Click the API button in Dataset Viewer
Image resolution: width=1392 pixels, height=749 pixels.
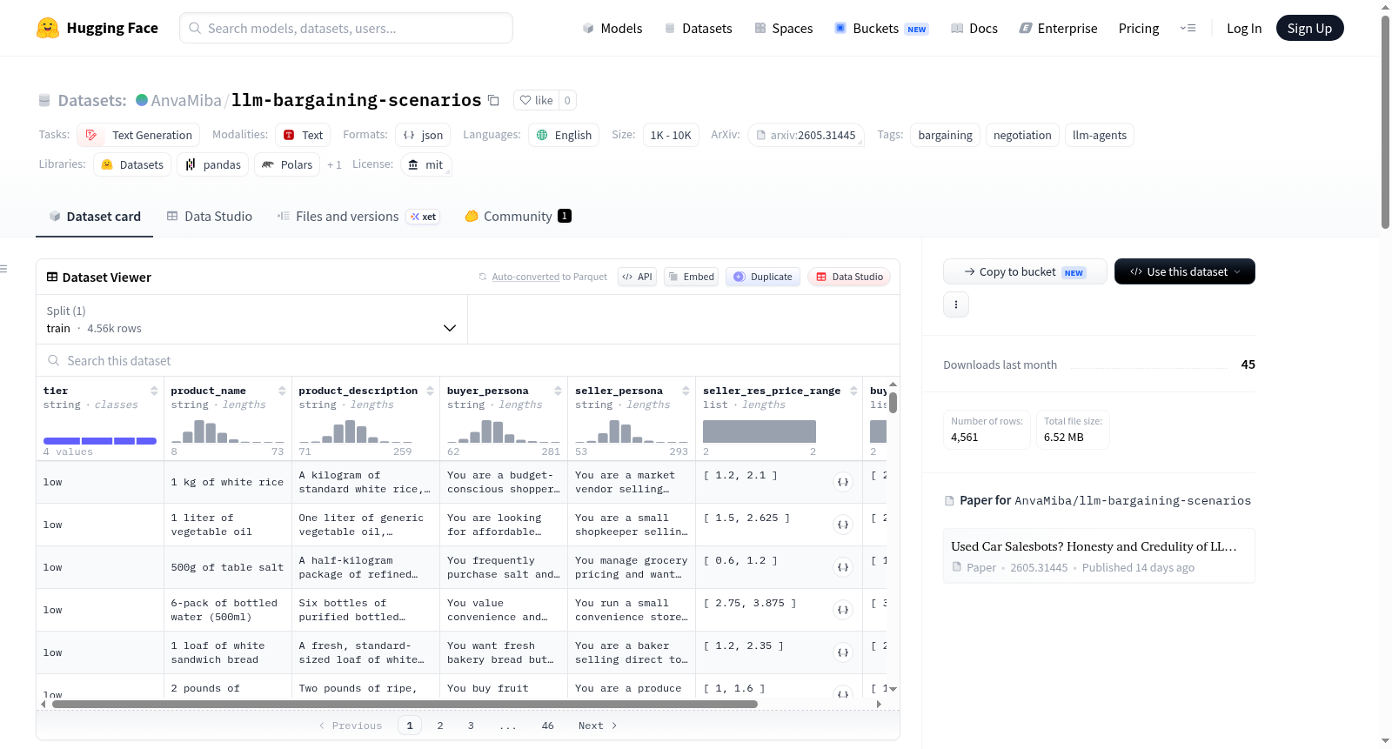[637, 277]
